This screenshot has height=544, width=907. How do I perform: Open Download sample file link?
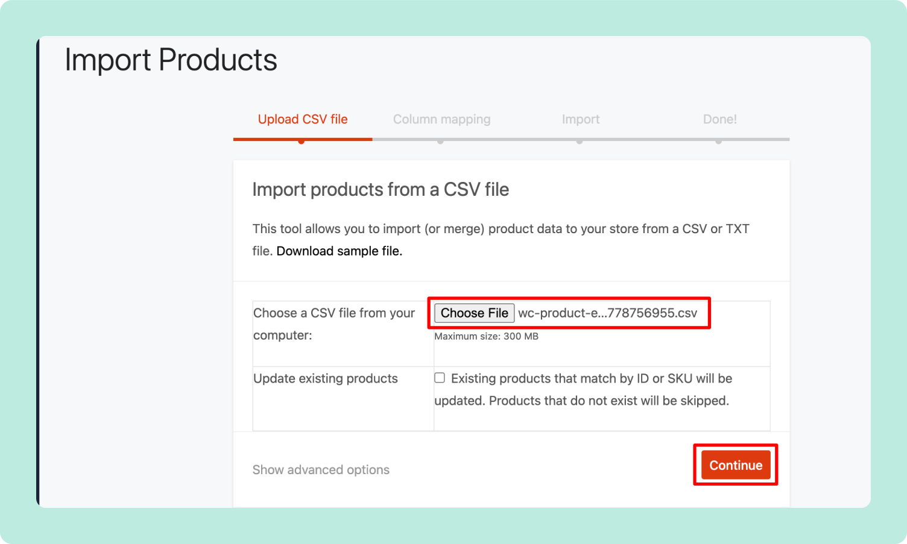click(338, 251)
